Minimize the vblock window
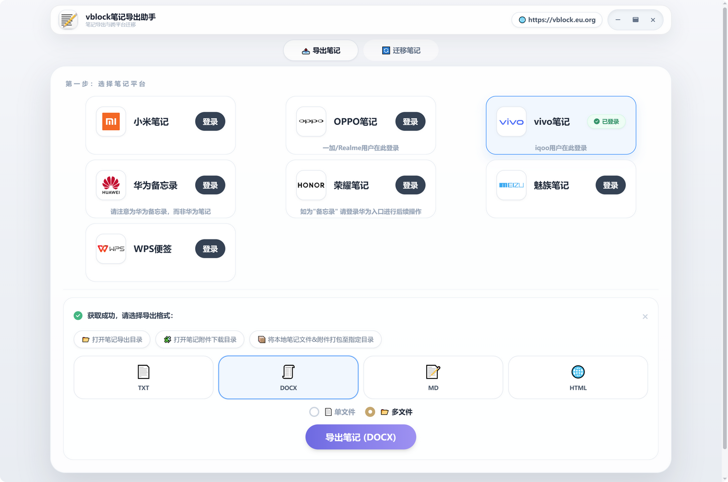 coord(618,20)
